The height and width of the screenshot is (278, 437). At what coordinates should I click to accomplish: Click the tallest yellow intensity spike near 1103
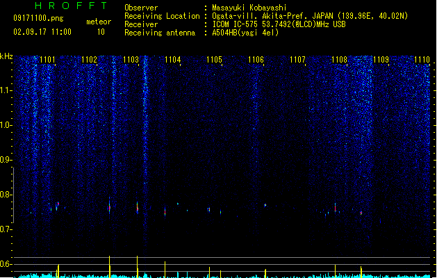(137, 267)
